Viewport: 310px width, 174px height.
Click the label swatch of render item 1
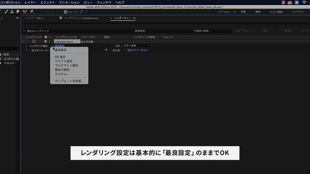click(45, 41)
